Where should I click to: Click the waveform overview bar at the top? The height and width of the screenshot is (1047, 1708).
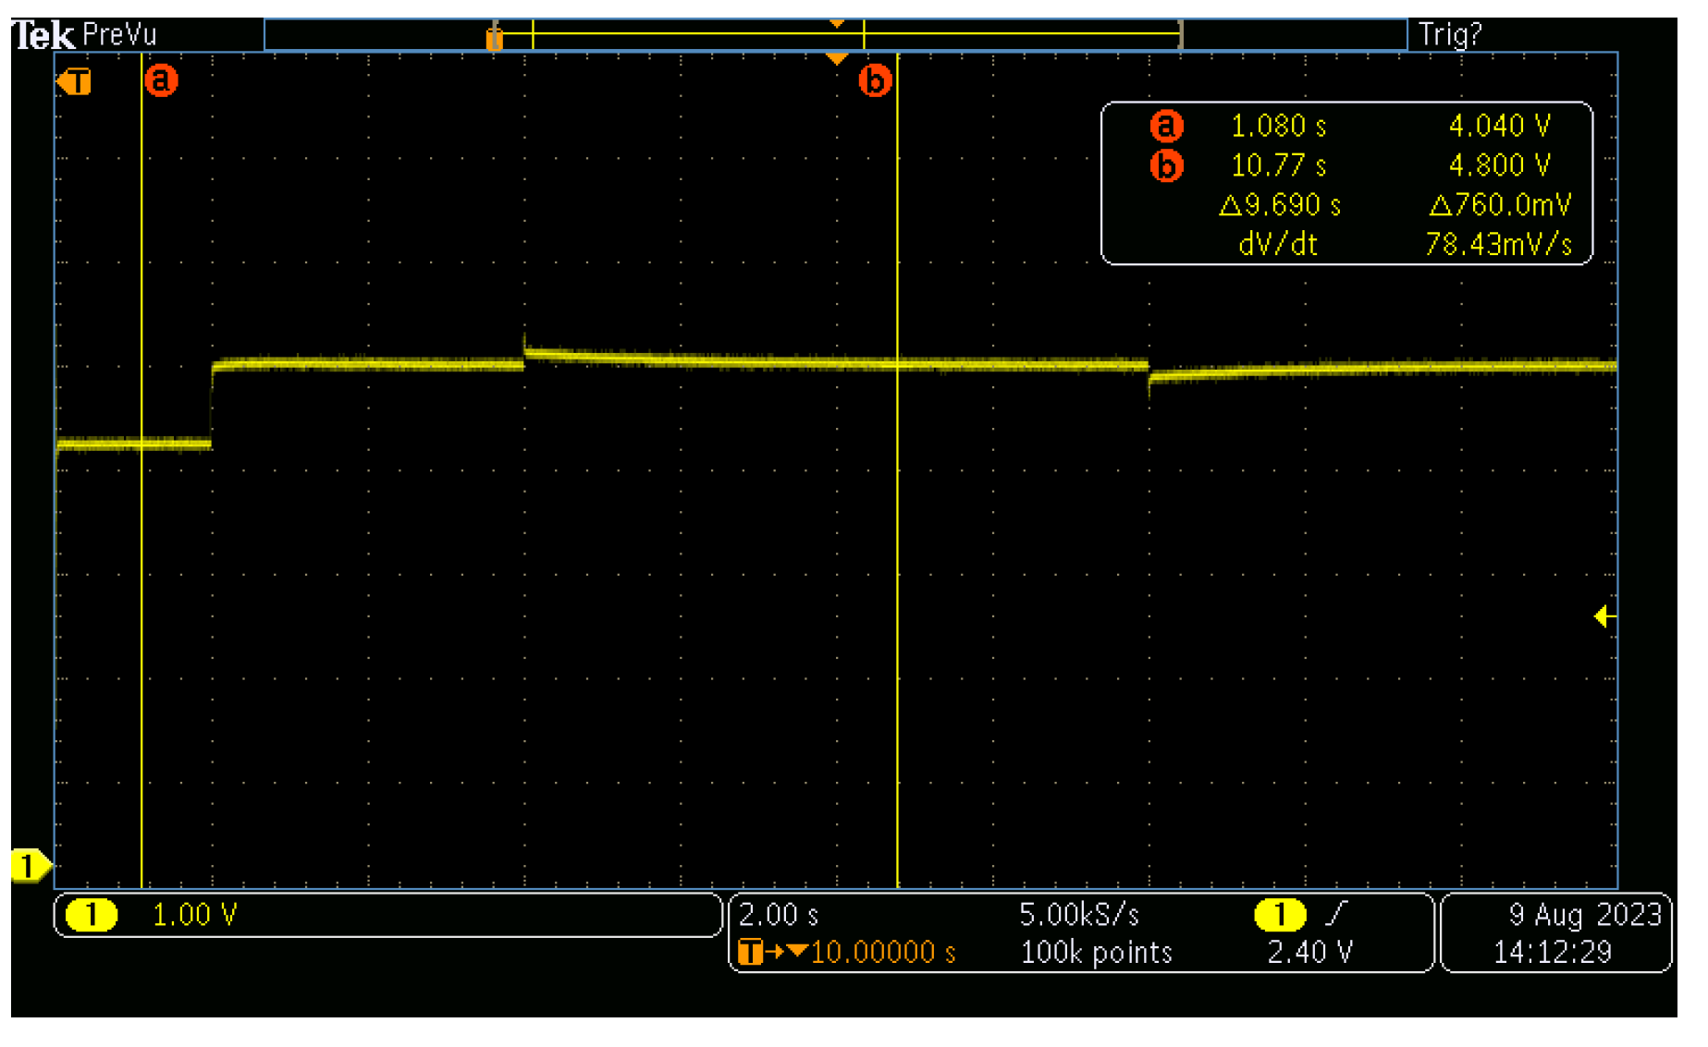(835, 35)
